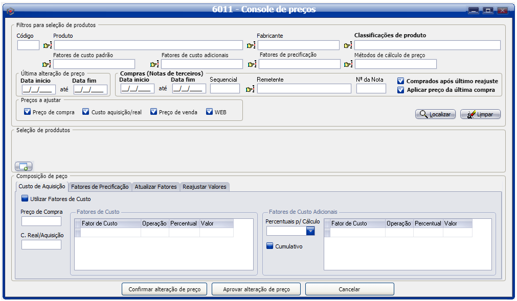Toggle Aplicar preço da última compra

point(401,90)
